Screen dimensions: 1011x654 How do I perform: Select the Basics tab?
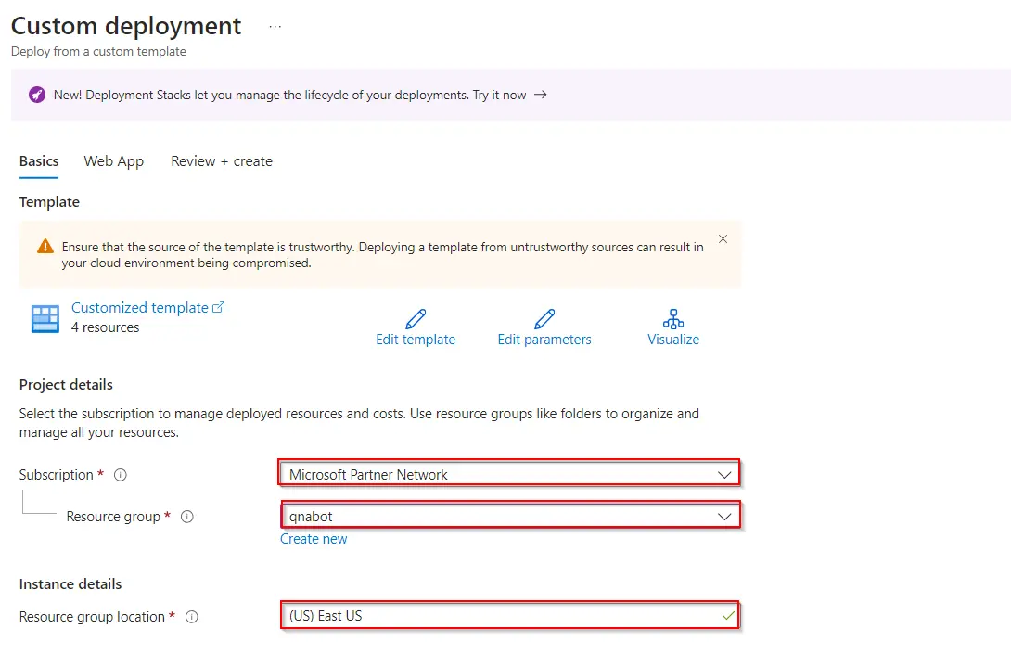tap(39, 161)
